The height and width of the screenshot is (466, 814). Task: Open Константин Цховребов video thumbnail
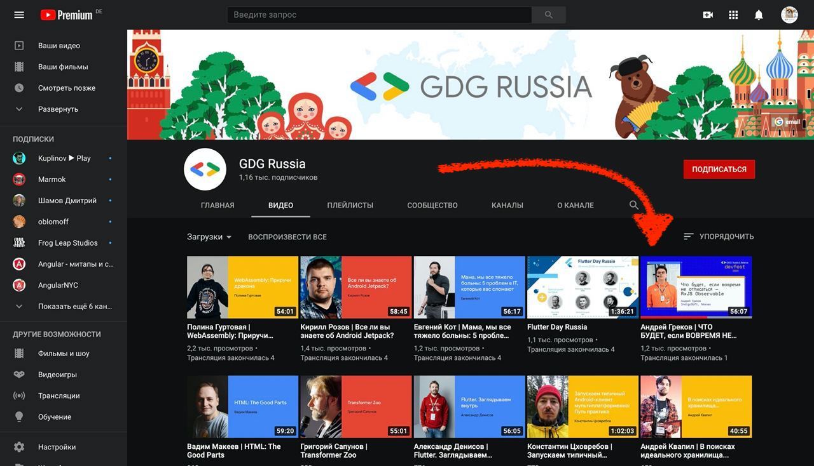583,407
